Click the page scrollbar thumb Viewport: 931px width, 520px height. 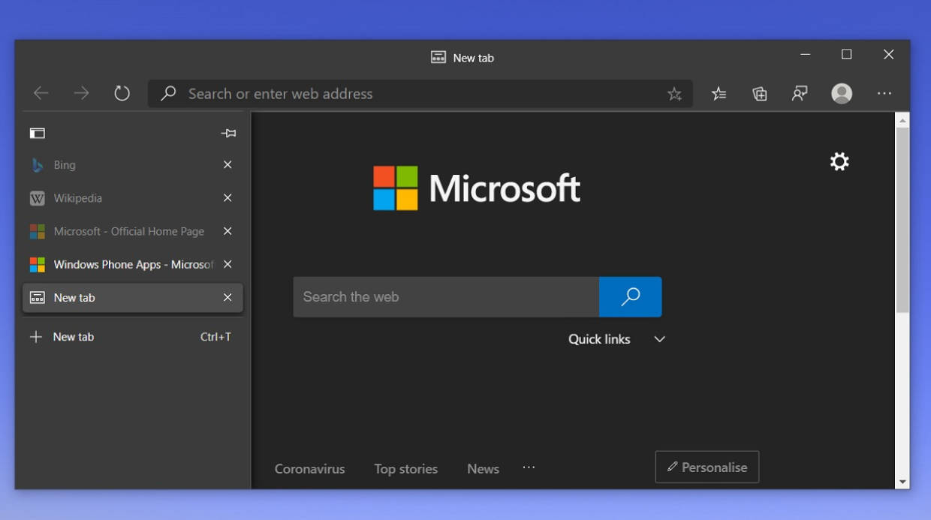(x=902, y=220)
